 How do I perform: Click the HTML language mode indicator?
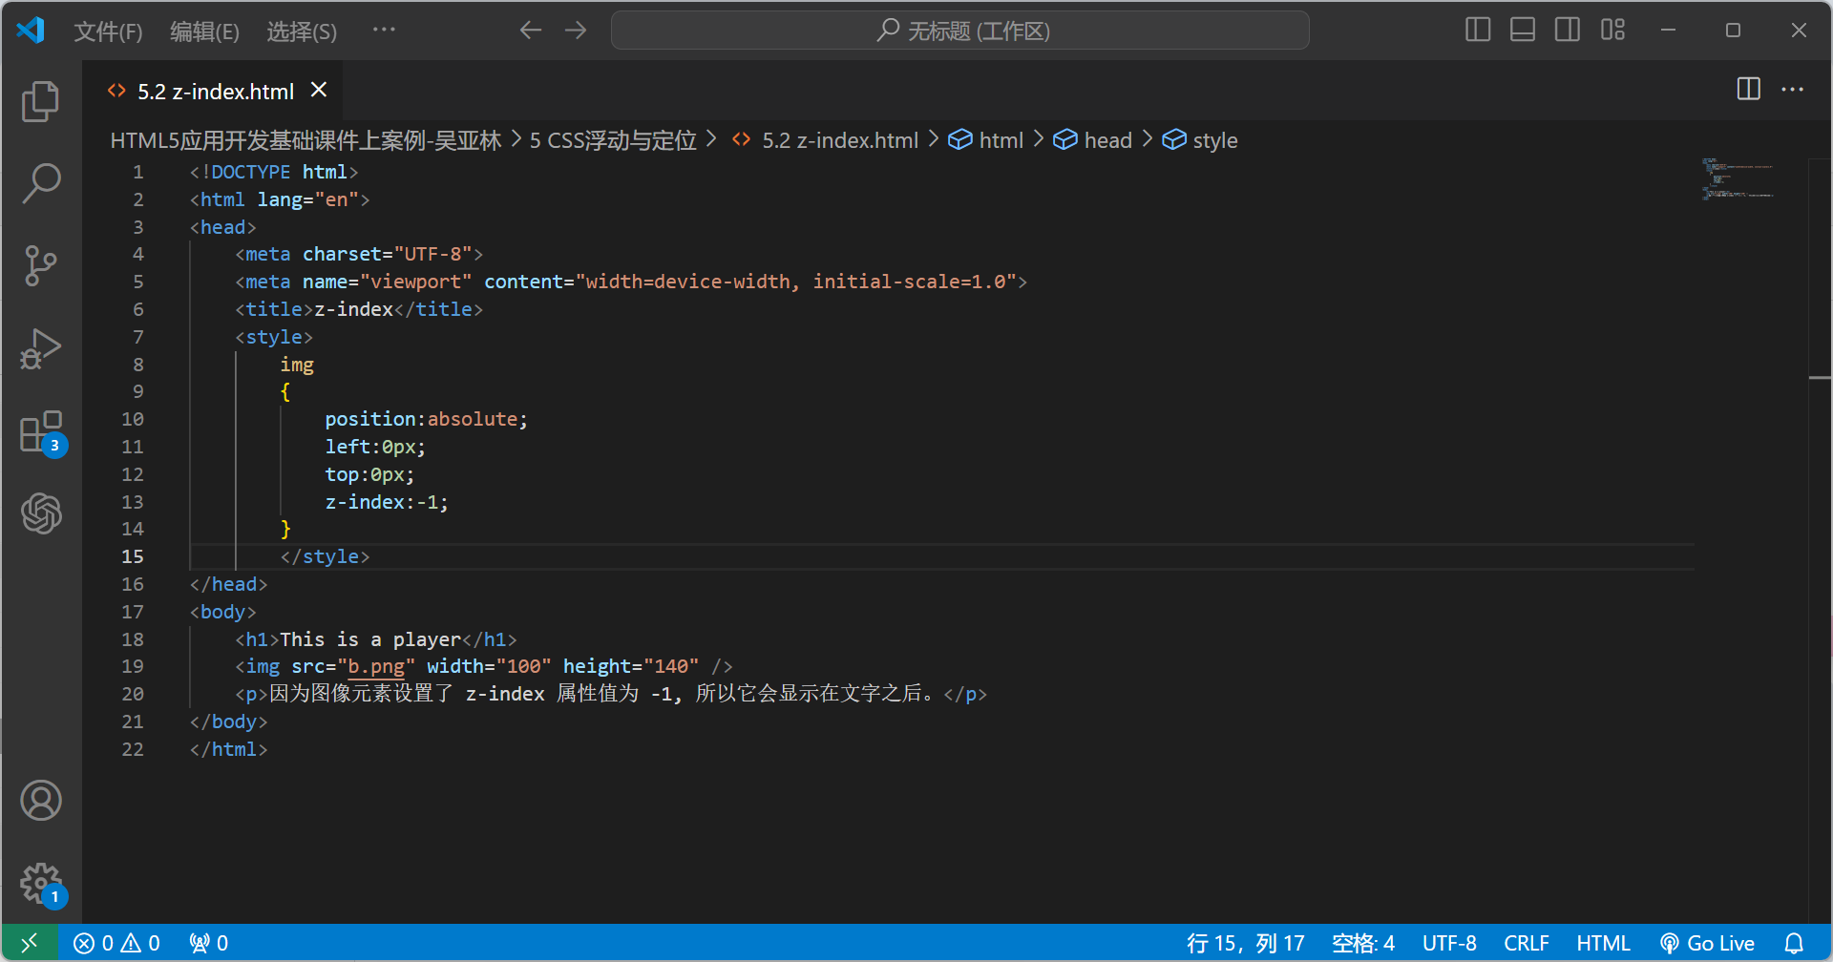1603,943
